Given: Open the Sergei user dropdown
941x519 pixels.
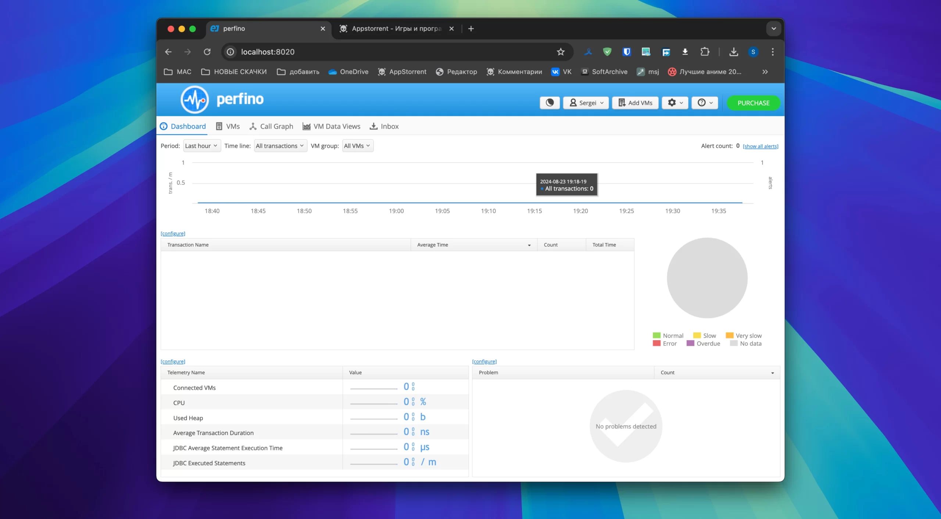Looking at the screenshot, I should coord(586,103).
